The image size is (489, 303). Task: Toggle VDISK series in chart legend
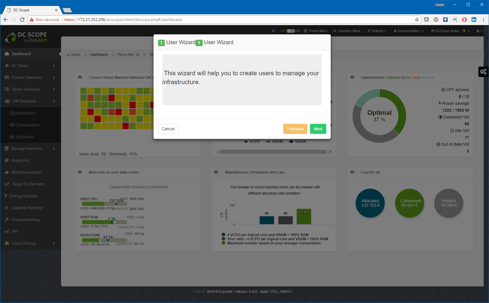[297, 142]
